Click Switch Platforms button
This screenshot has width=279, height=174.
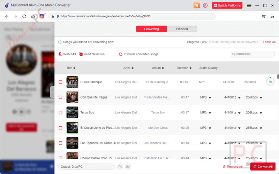(x=227, y=6)
